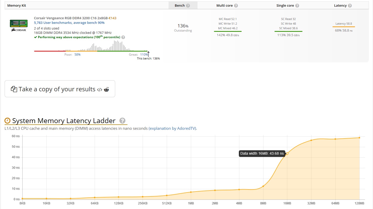Open 5,783 User benchmarks link
The height and width of the screenshot is (209, 373).
pos(69,23)
